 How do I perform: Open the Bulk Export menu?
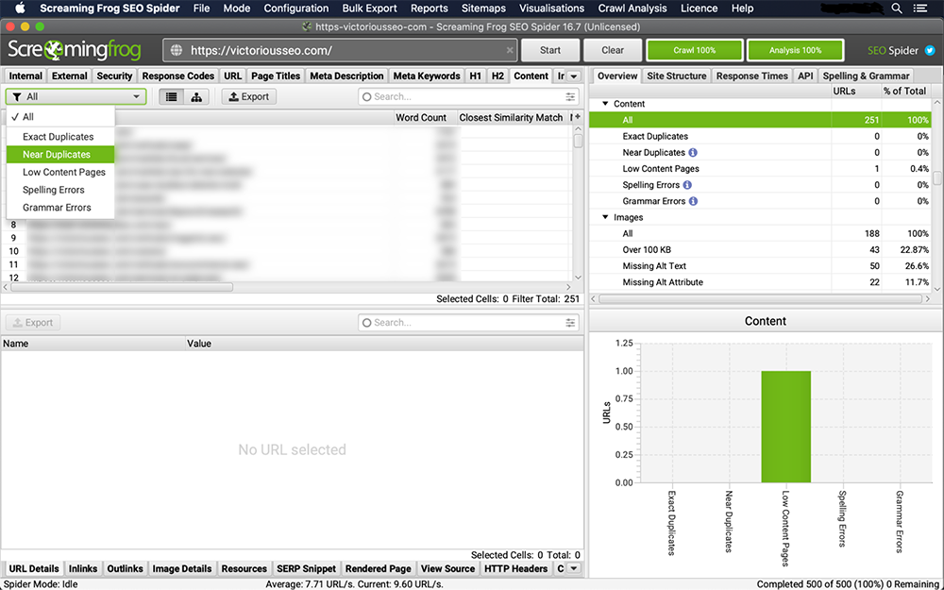tap(370, 8)
